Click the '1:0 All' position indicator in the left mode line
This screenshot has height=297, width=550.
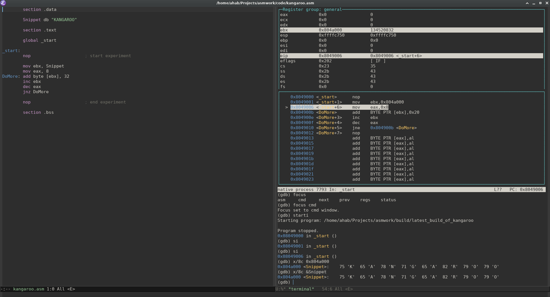click(x=56, y=289)
